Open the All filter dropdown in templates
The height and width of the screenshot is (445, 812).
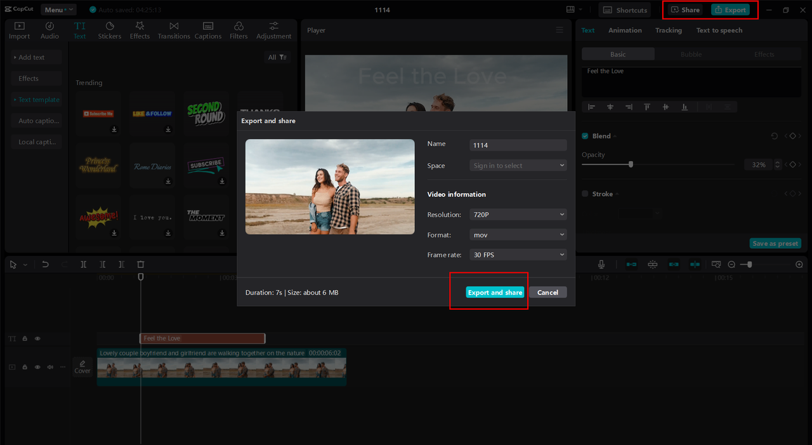pos(277,57)
